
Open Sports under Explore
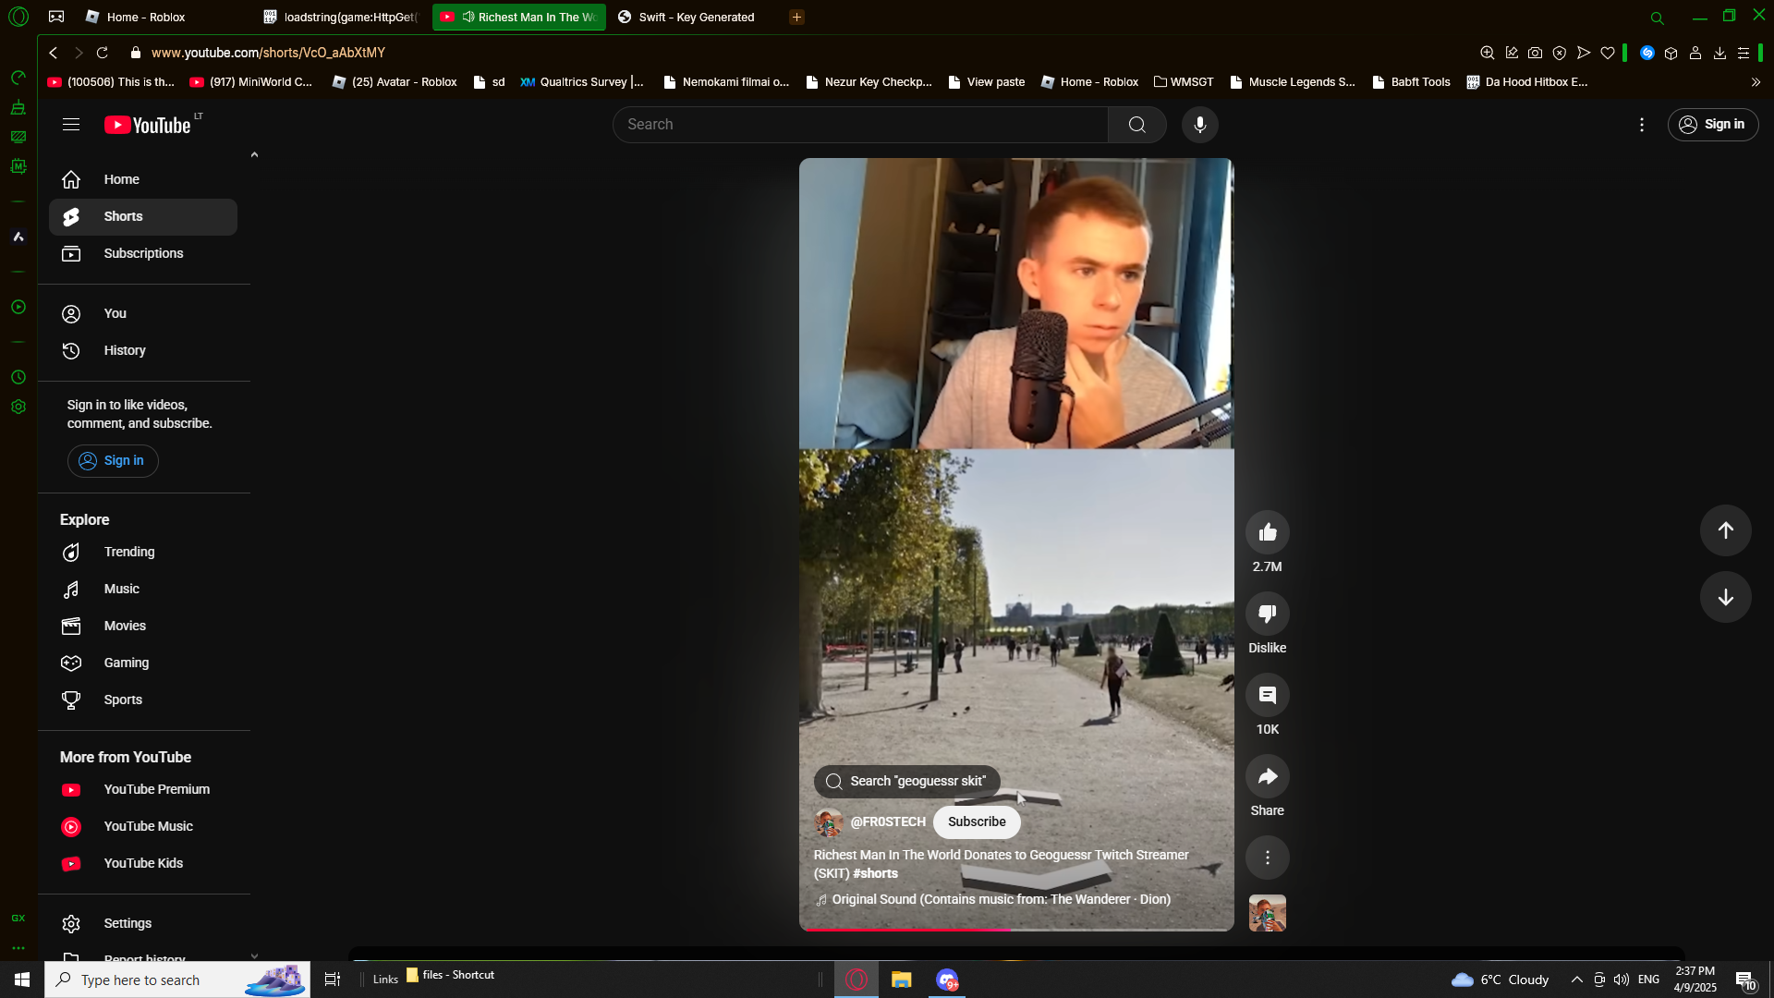(143, 700)
